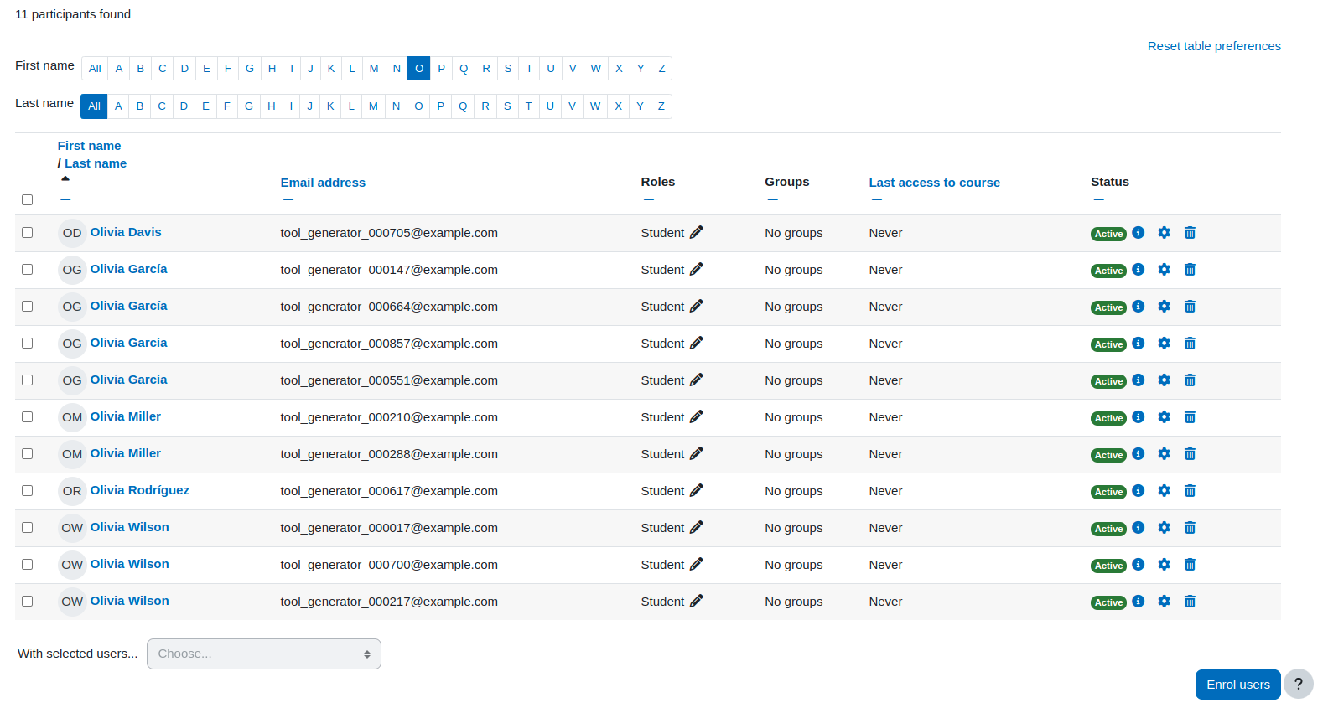The width and height of the screenshot is (1328, 708).
Task: Filter first name by letter M
Action: point(374,68)
